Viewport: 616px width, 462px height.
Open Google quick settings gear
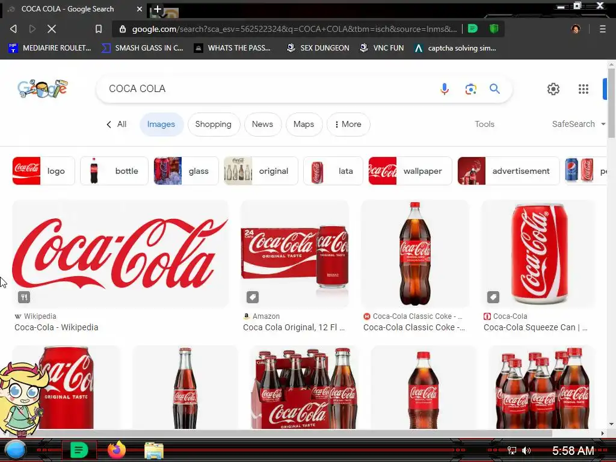(553, 89)
